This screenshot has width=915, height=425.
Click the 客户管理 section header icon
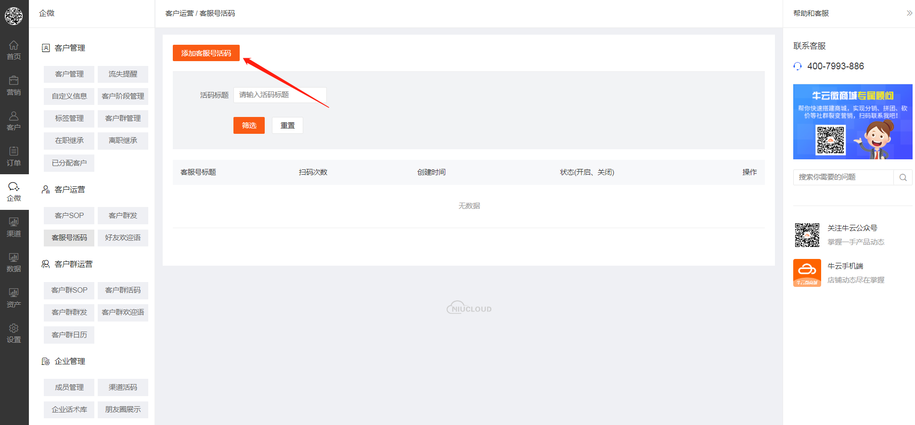coord(46,48)
